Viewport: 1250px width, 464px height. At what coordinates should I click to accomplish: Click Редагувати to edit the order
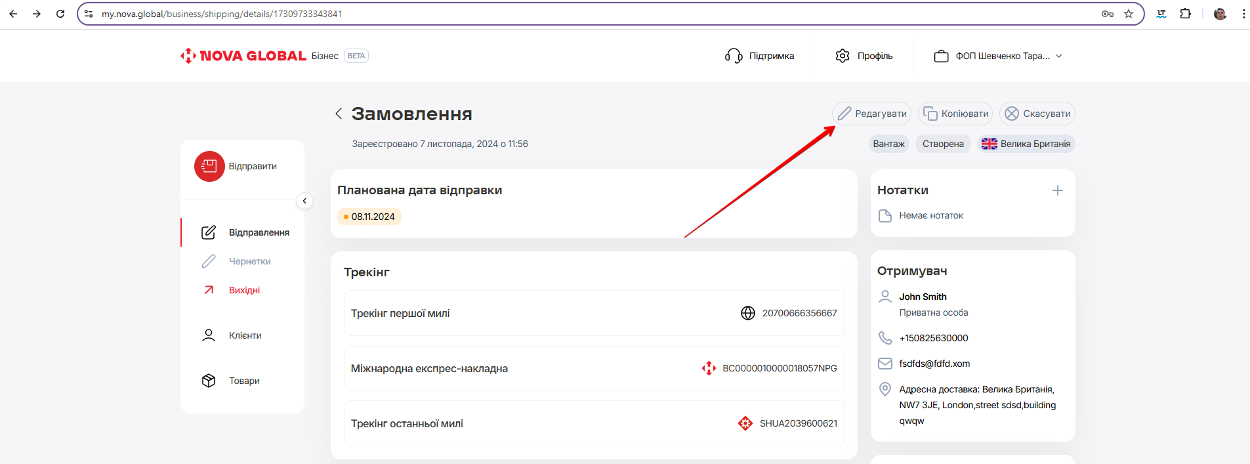[872, 114]
